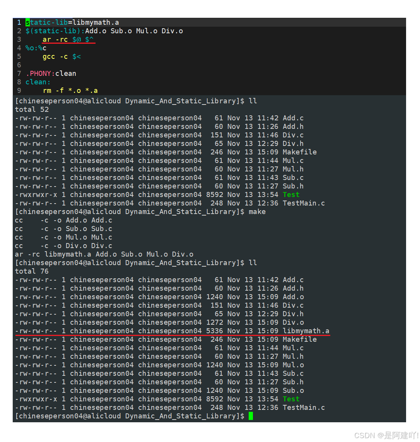The image size is (420, 442).
Task: Click the green cursor highlight on line 1
Action: 27,22
